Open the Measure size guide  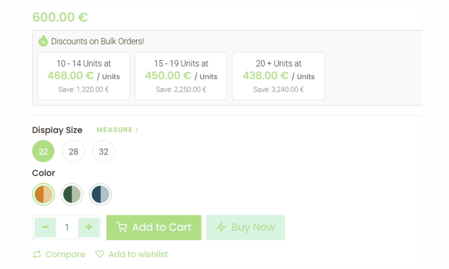pos(117,130)
